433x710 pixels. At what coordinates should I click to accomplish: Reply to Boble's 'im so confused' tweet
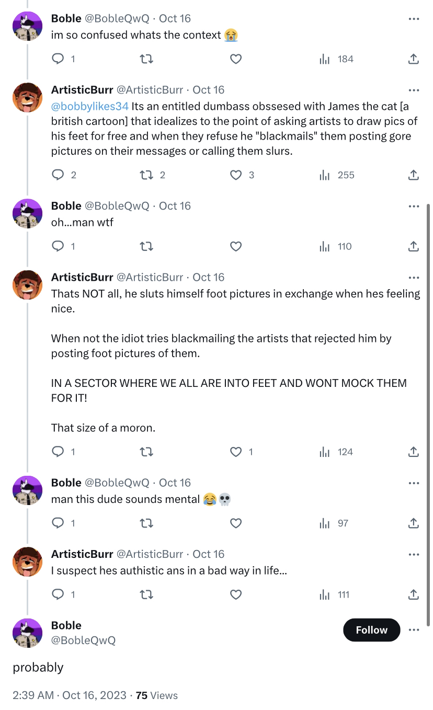pyautogui.click(x=58, y=59)
